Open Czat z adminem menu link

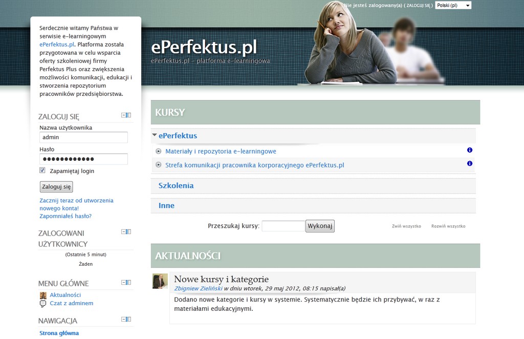(x=72, y=303)
